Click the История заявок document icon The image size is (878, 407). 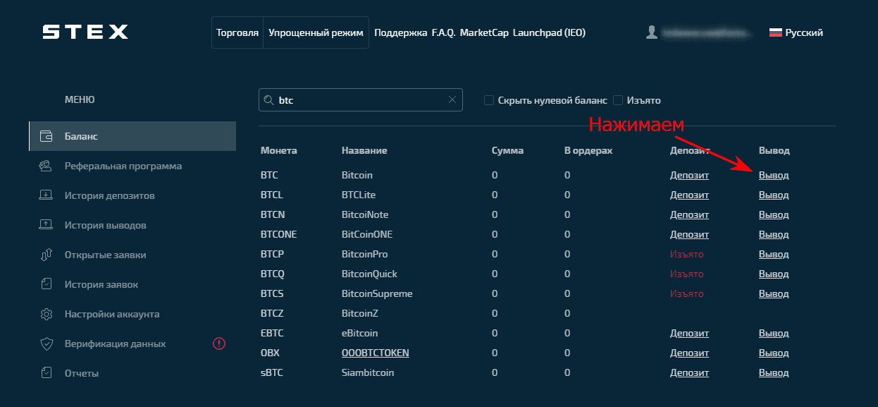[x=47, y=284]
